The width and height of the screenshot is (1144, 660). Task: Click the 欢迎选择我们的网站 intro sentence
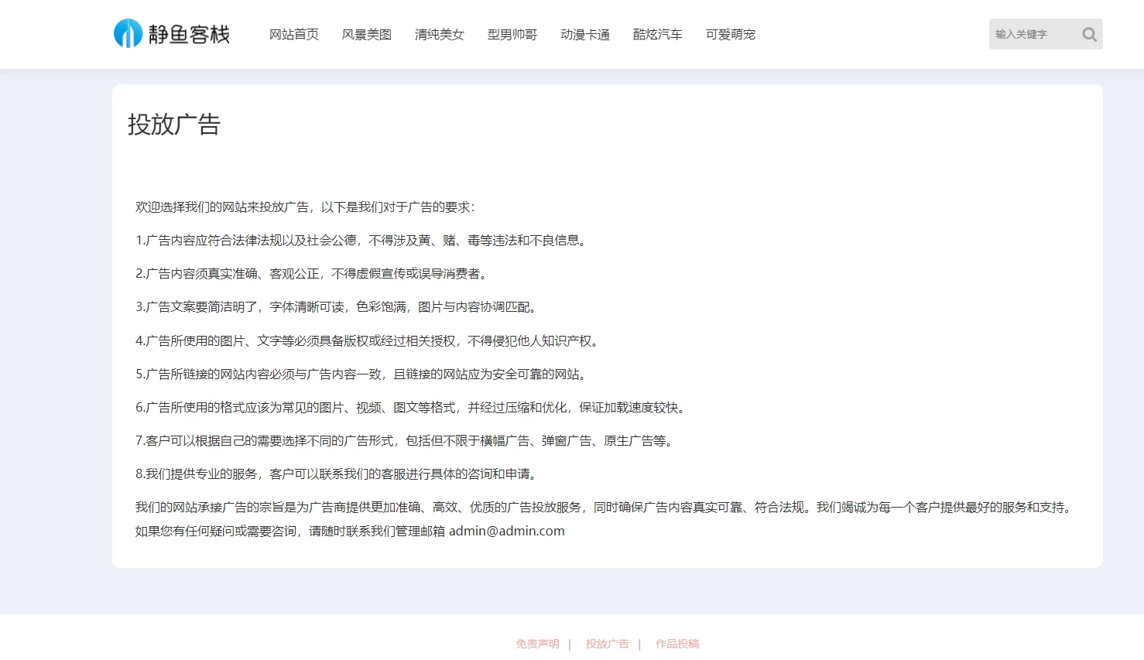pyautogui.click(x=305, y=207)
